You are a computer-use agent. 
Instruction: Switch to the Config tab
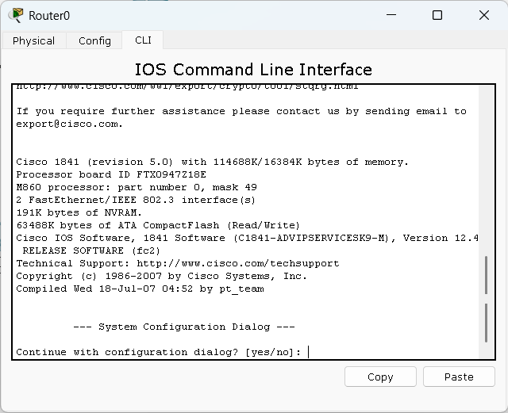[94, 40]
